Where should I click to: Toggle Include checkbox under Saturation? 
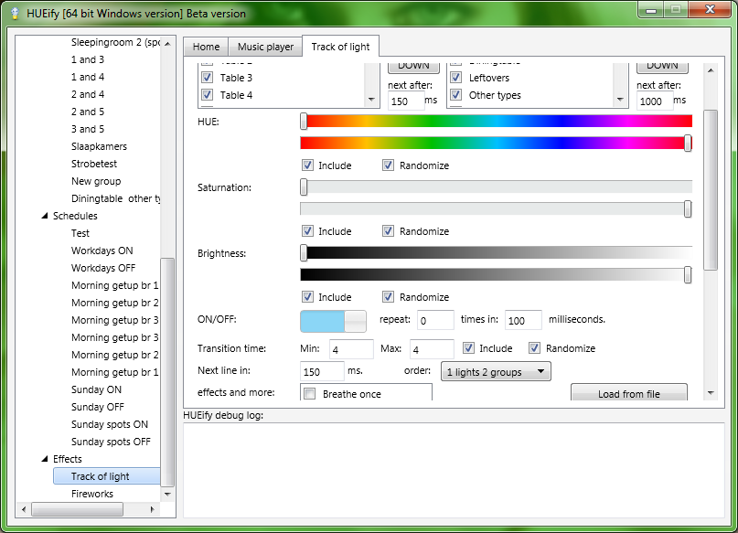[307, 231]
